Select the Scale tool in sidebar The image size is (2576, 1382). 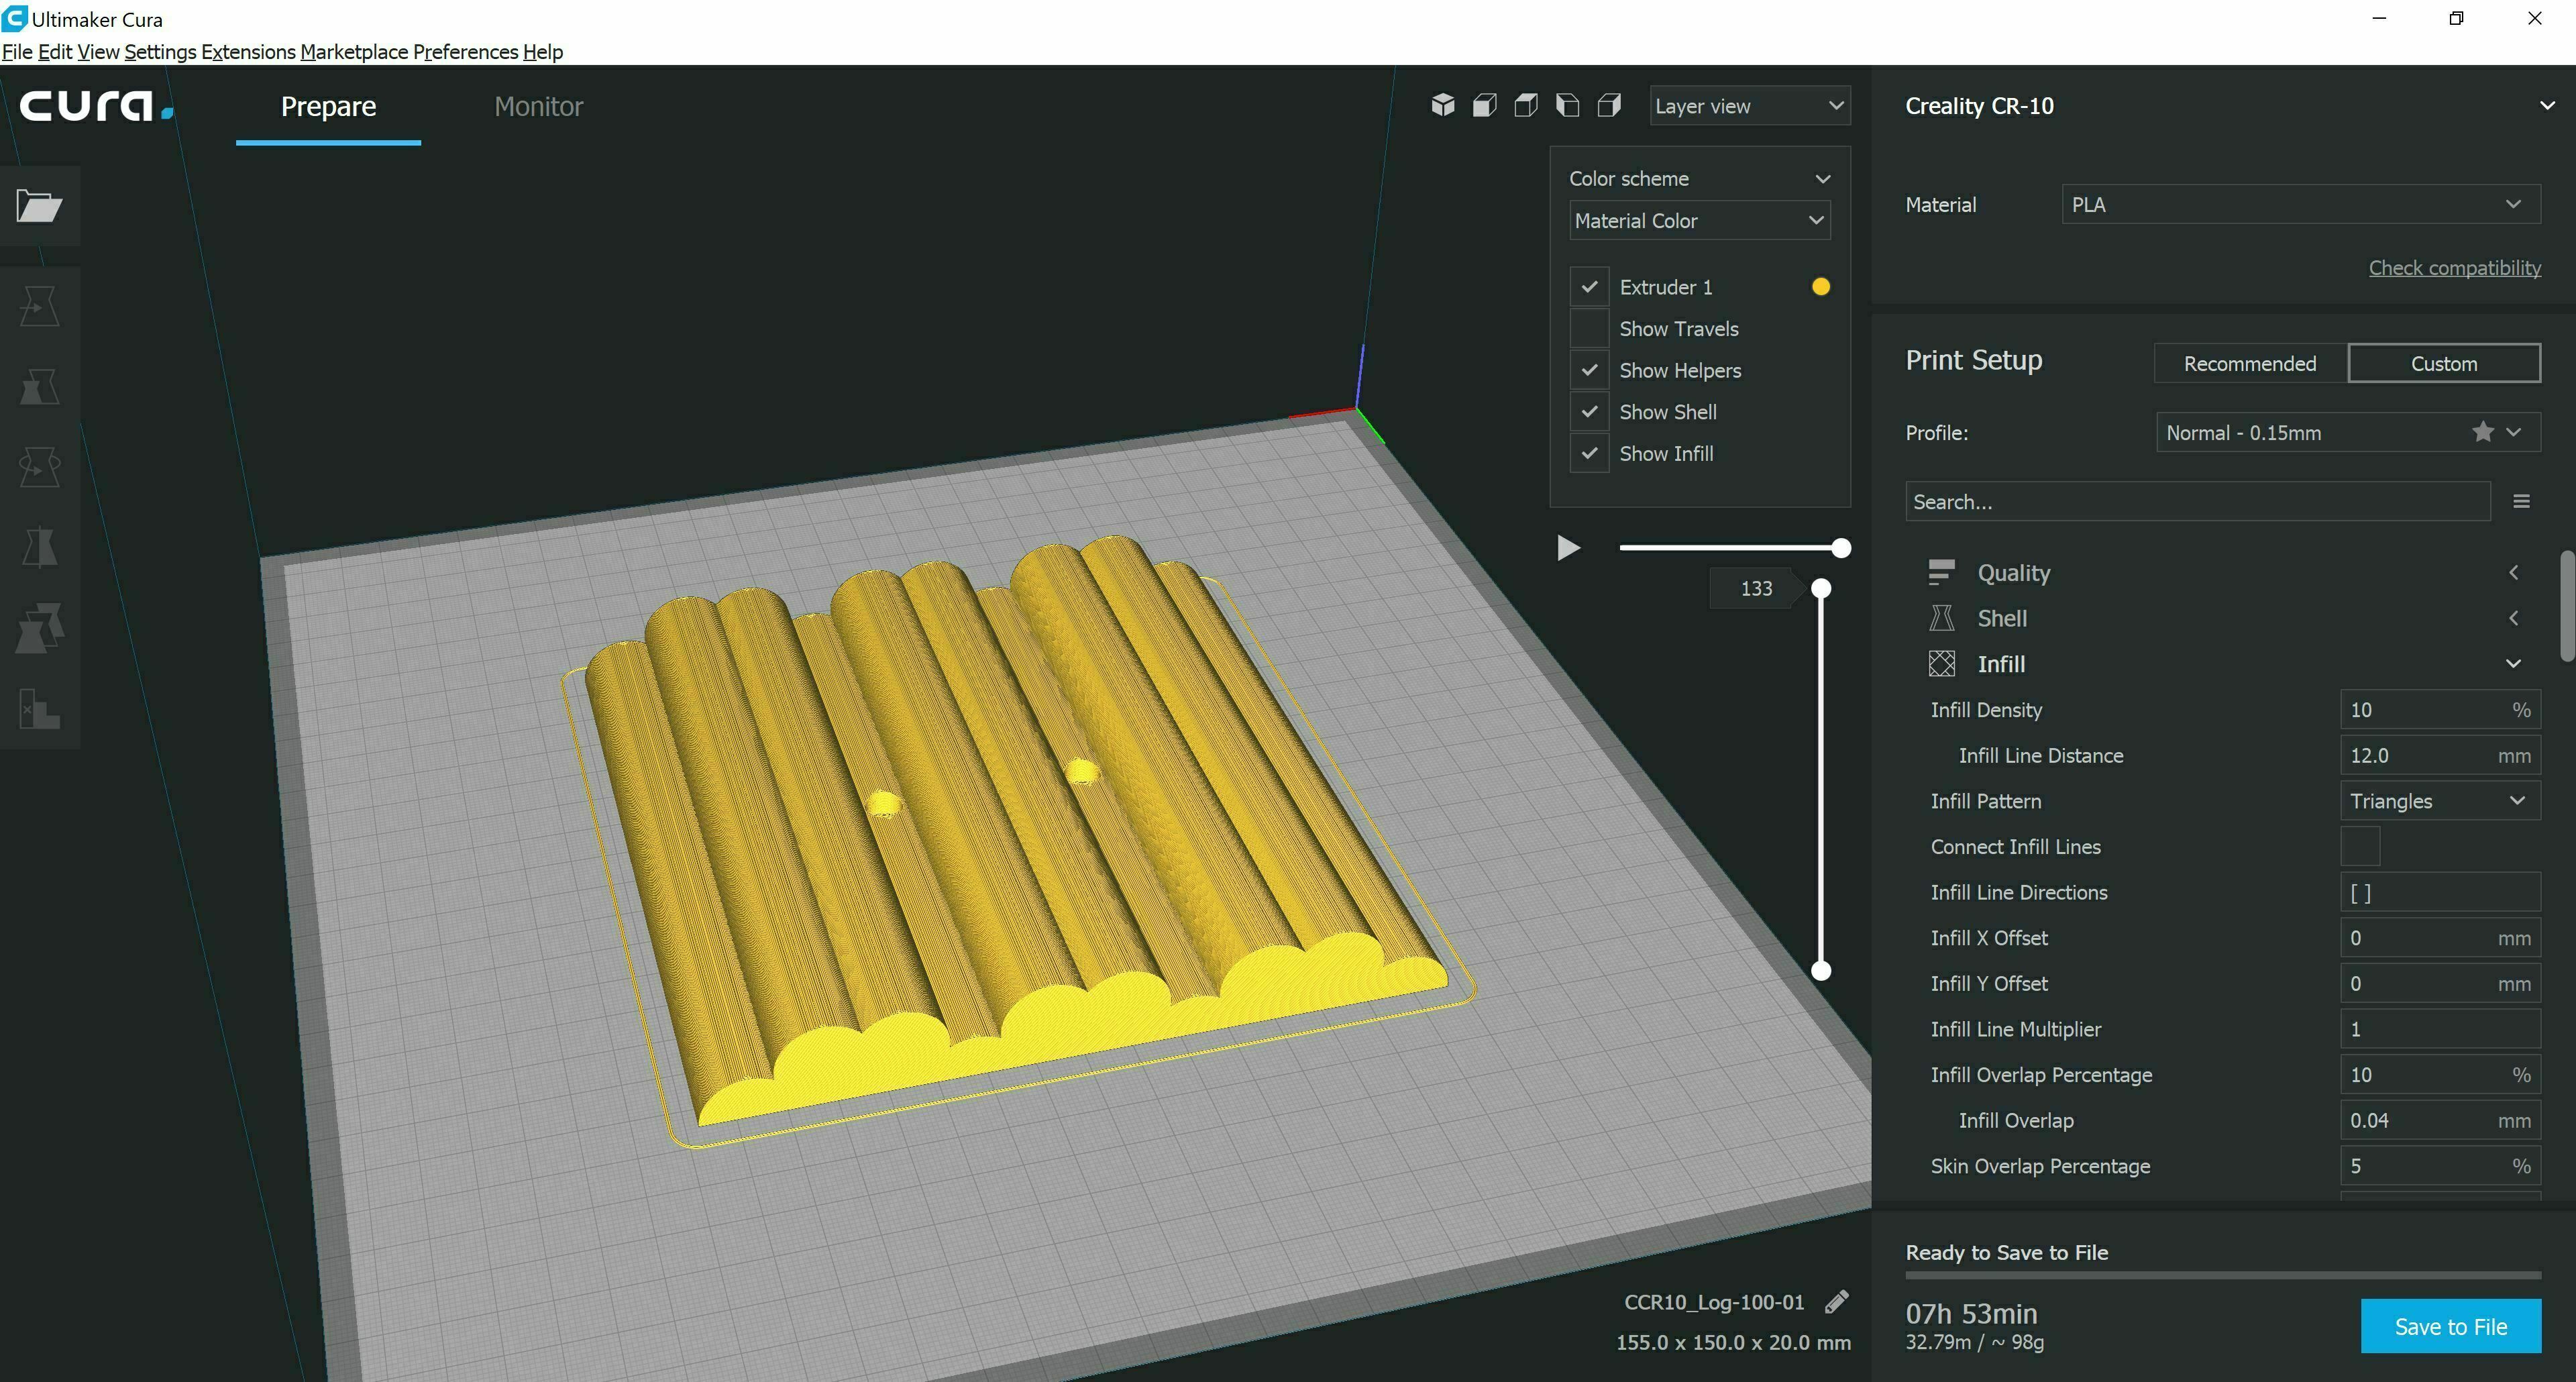(x=40, y=387)
